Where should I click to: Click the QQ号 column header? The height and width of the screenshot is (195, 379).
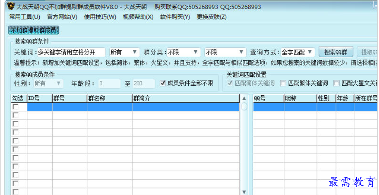[269, 98]
